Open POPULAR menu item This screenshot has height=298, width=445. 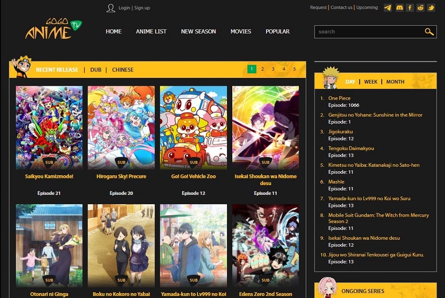click(278, 32)
